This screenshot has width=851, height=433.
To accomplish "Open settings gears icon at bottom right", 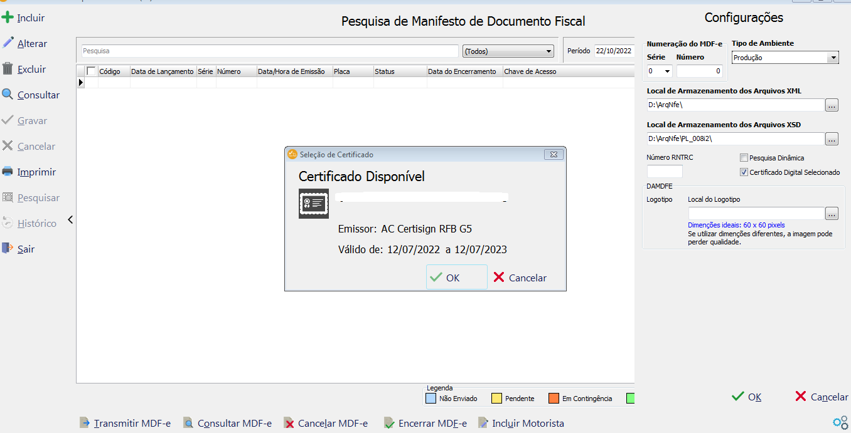I will [x=840, y=422].
